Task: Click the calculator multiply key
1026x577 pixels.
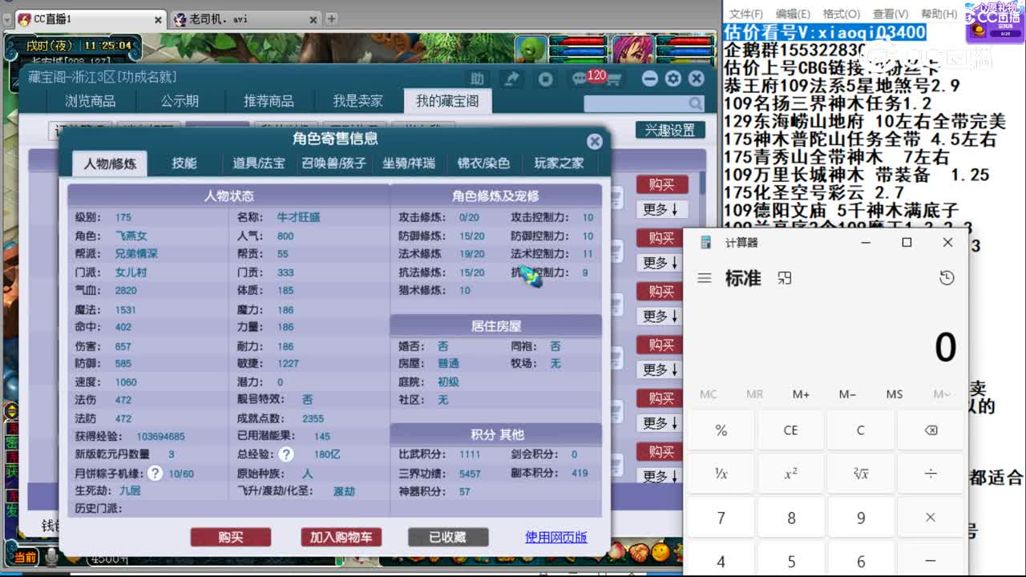Action: click(931, 518)
